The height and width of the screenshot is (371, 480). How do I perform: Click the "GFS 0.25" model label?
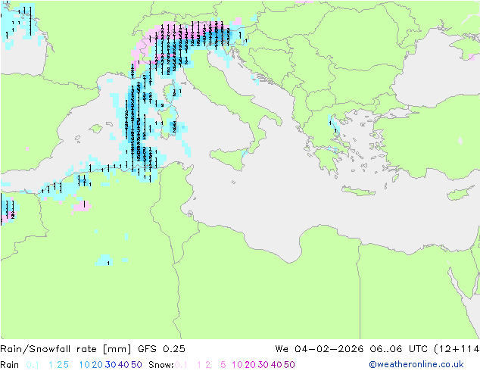[x=161, y=349]
